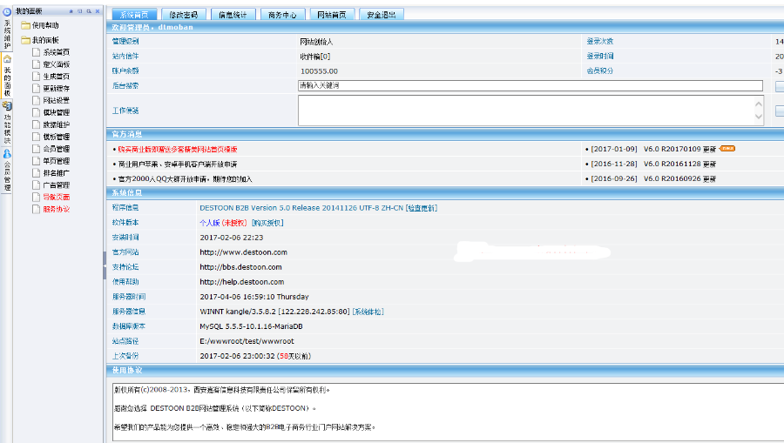Click the [系统体检] link
Screen dimensions: 784x443
tap(368, 312)
